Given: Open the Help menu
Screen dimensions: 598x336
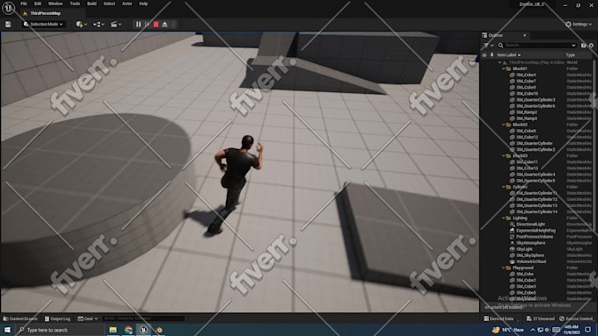Looking at the screenshot, I should 143,4.
